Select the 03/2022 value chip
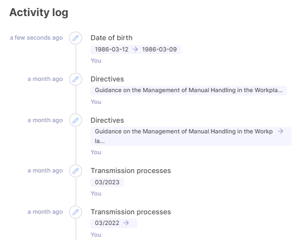297x240 pixels. click(x=114, y=223)
